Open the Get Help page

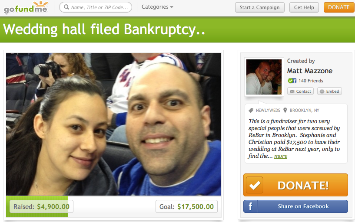[304, 7]
